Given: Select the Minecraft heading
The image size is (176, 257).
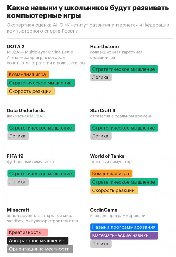Looking at the screenshot, I should (x=18, y=210).
